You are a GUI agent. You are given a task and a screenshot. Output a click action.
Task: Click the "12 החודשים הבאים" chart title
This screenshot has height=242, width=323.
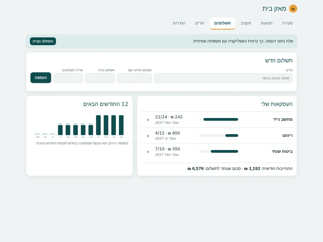pyautogui.click(x=106, y=104)
